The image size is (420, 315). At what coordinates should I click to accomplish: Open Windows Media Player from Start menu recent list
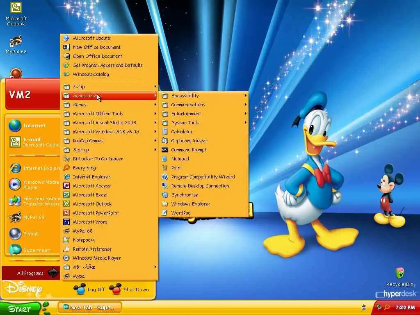pyautogui.click(x=34, y=185)
